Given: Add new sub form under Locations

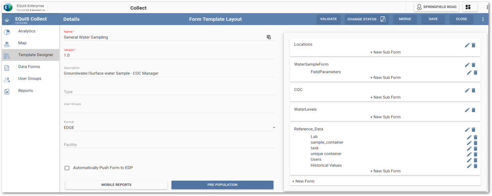Looking at the screenshot, I should pyautogui.click(x=385, y=52).
